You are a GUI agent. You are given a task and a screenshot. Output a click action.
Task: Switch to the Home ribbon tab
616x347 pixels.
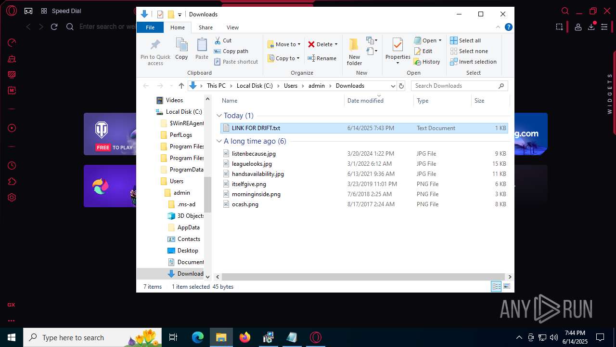(x=178, y=27)
